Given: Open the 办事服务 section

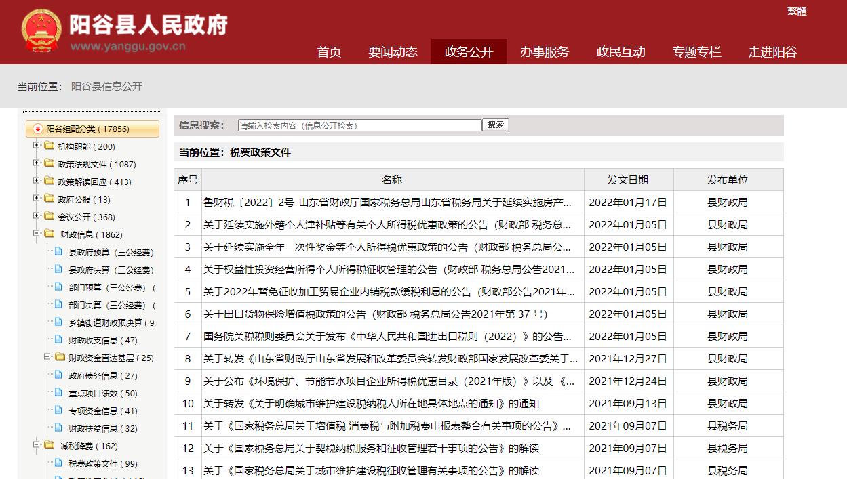Looking at the screenshot, I should click(545, 52).
